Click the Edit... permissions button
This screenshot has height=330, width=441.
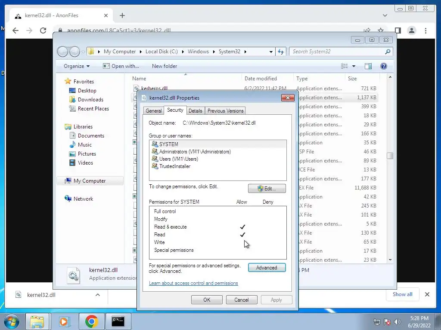pos(267,189)
